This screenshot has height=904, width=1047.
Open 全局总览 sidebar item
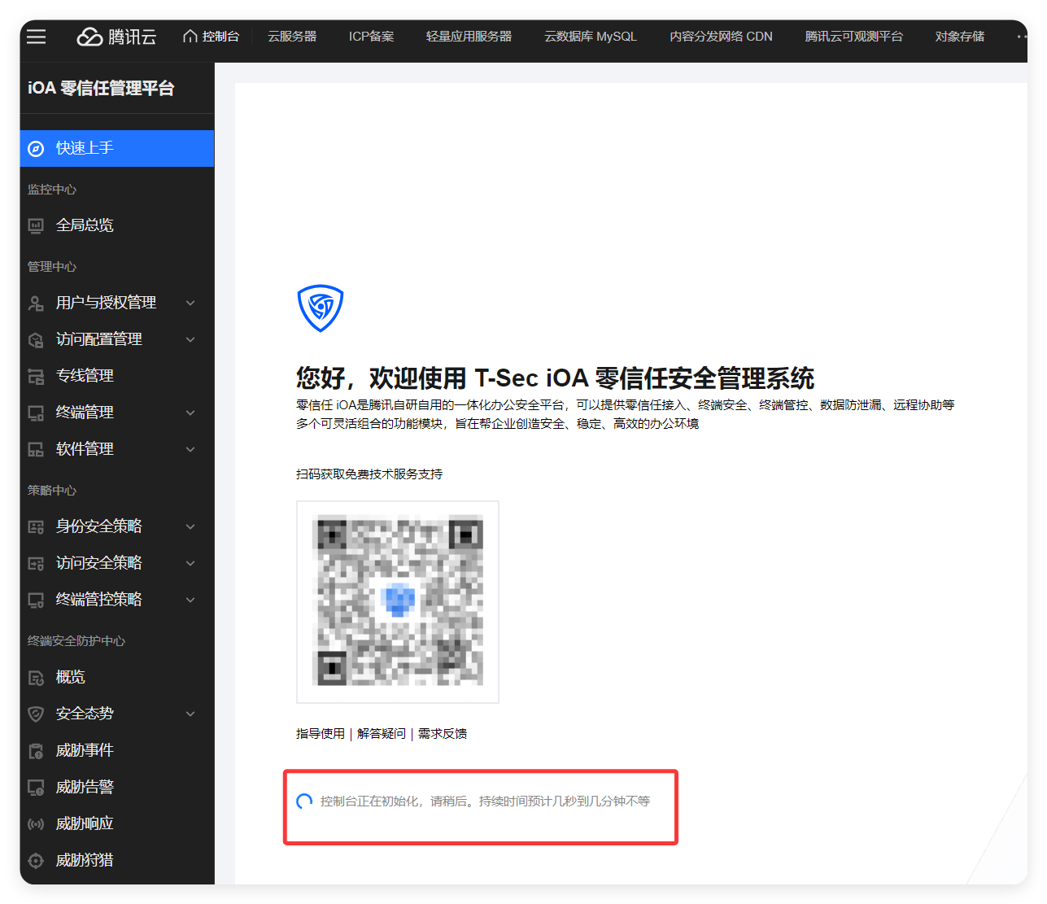coord(117,225)
